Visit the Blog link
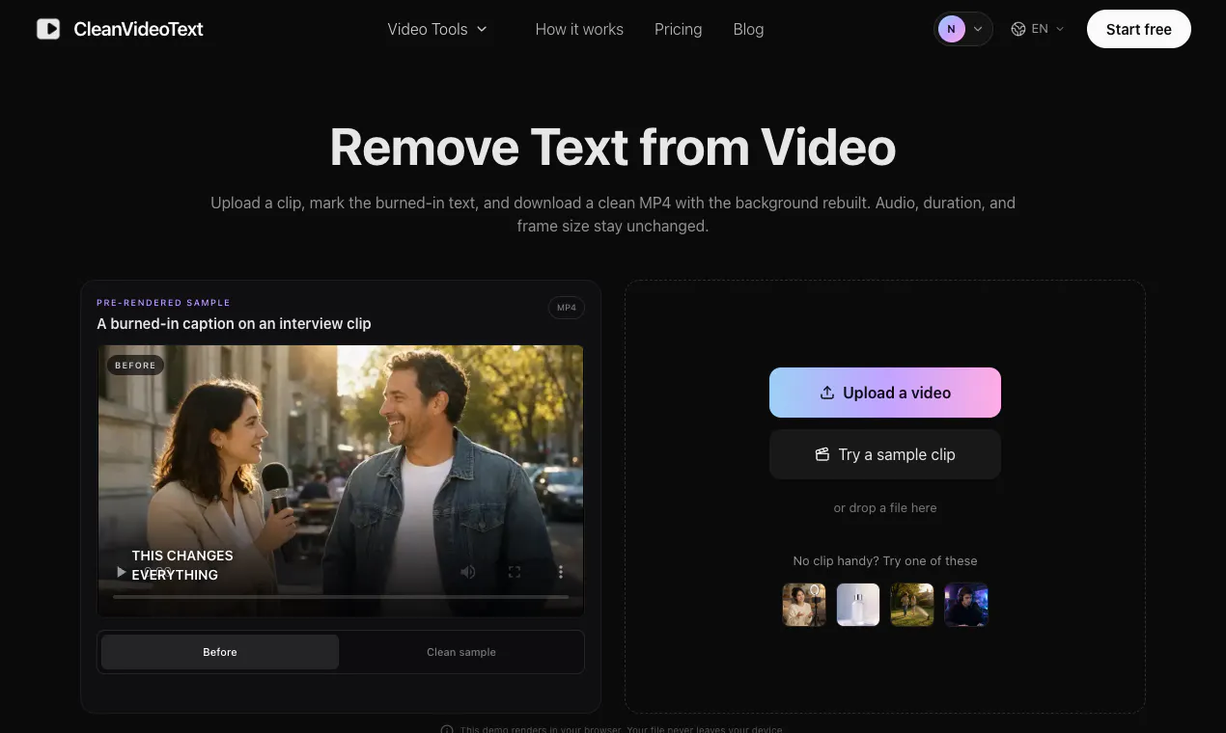Image resolution: width=1226 pixels, height=733 pixels. coord(748,29)
